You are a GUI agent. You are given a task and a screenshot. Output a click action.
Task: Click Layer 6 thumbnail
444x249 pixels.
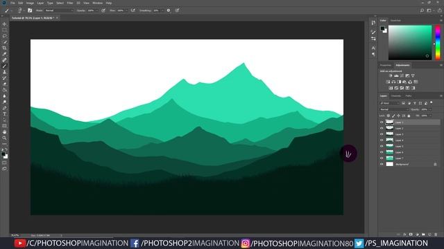point(390,152)
